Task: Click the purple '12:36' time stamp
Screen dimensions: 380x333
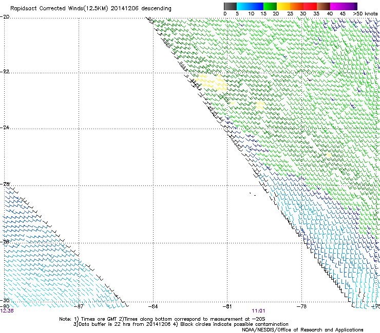Action: tap(7, 311)
